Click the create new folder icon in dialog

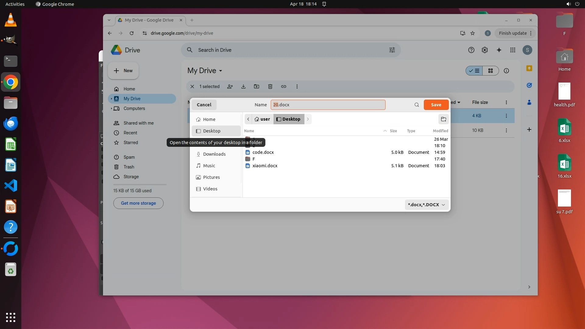point(443,119)
